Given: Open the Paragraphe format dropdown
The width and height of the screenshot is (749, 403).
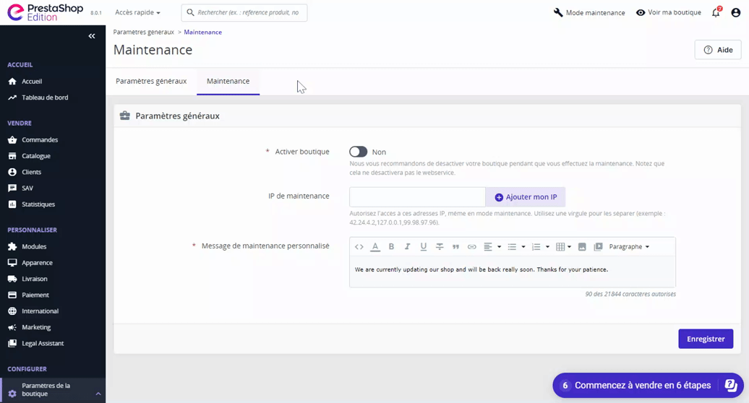Looking at the screenshot, I should (629, 246).
